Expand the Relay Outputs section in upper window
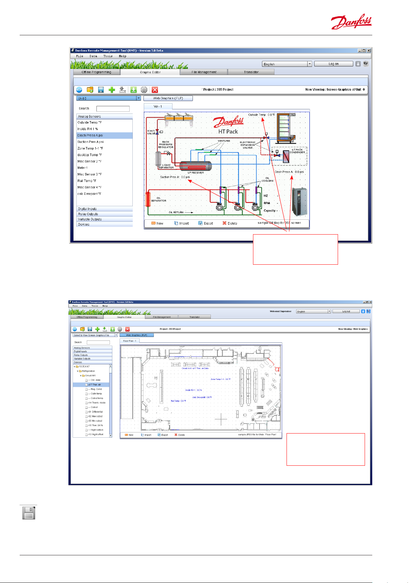The width and height of the screenshot is (412, 583). (x=104, y=214)
